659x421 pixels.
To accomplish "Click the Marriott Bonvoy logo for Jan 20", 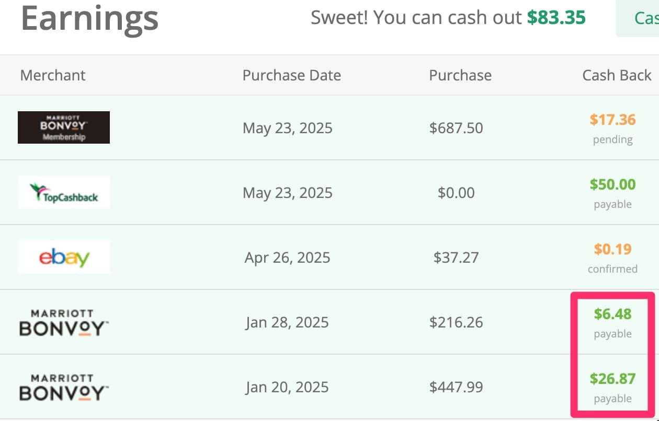I will [64, 387].
